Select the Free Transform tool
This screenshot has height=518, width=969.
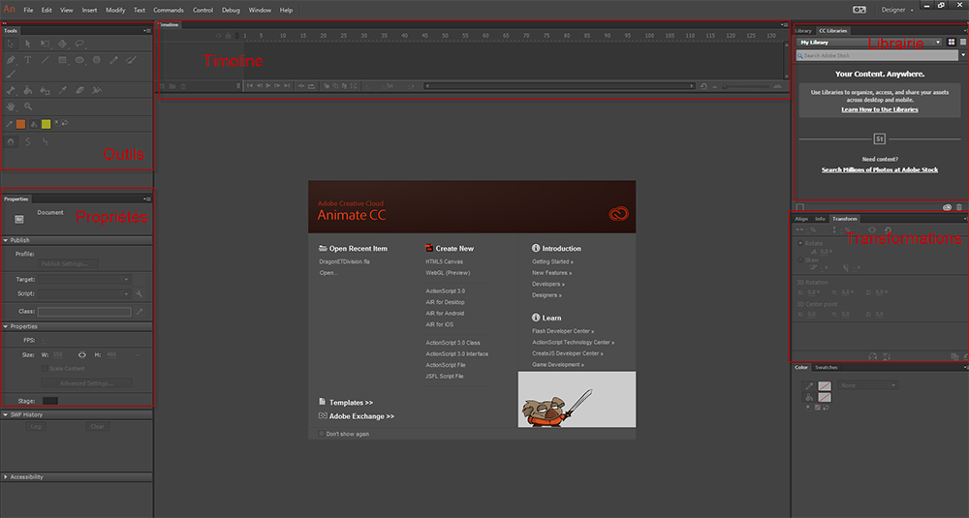tap(46, 44)
